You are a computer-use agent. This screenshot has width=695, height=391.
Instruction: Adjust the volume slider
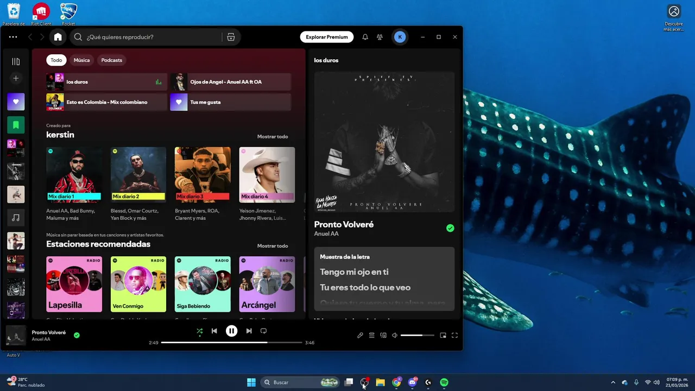(418, 335)
